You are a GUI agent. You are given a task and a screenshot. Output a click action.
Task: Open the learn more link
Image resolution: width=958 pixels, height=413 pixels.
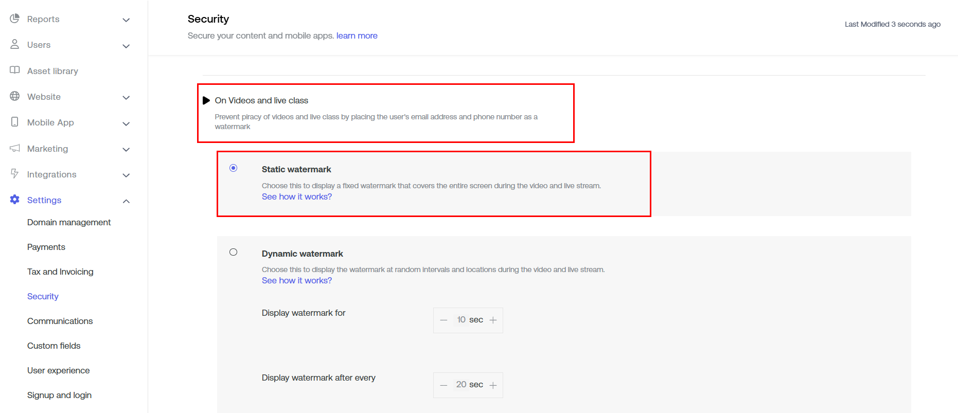click(357, 35)
